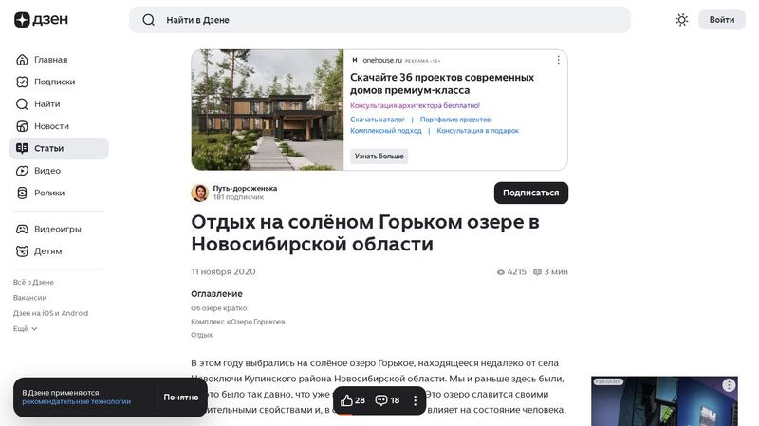759x426 pixels.
Task: Open Новости from sidebar
Action: click(x=50, y=126)
